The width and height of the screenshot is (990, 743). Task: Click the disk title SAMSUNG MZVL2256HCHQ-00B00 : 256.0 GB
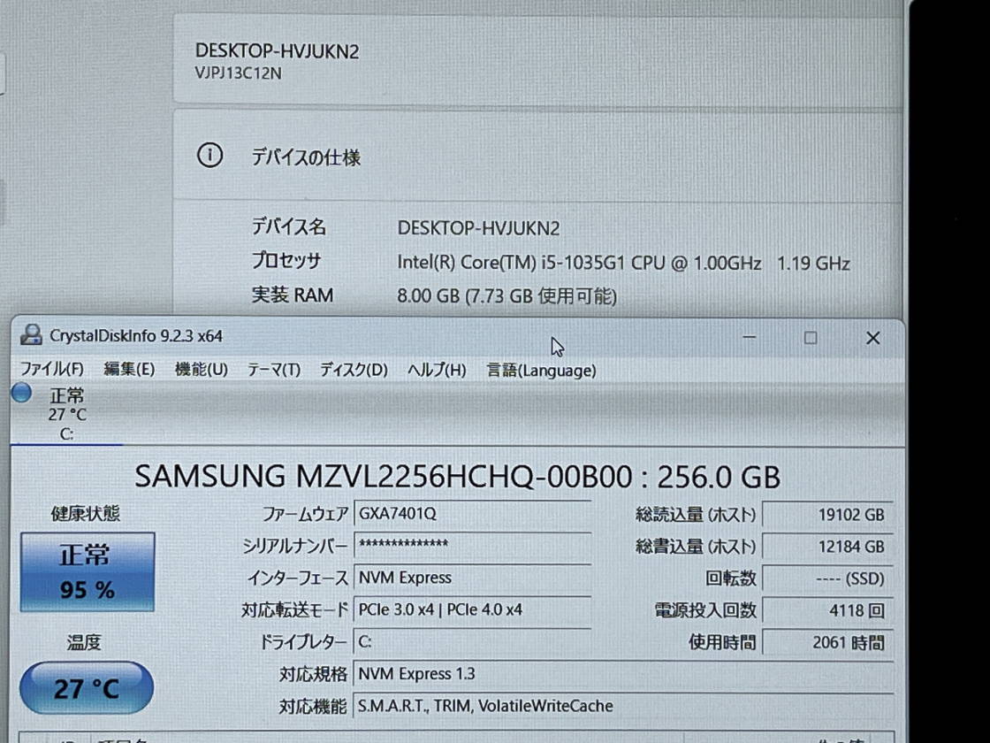coord(458,477)
